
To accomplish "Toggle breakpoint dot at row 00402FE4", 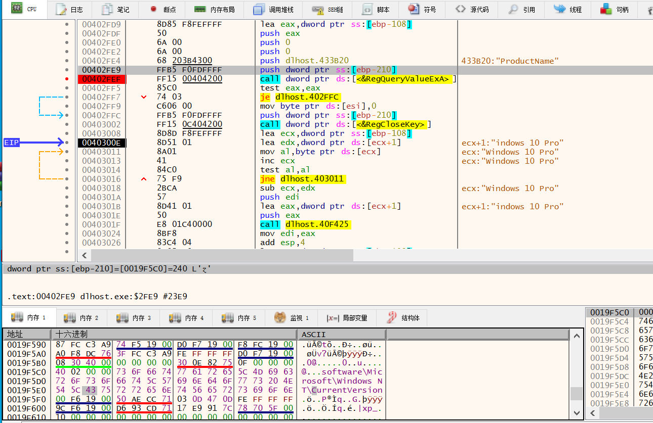I will pyautogui.click(x=67, y=61).
